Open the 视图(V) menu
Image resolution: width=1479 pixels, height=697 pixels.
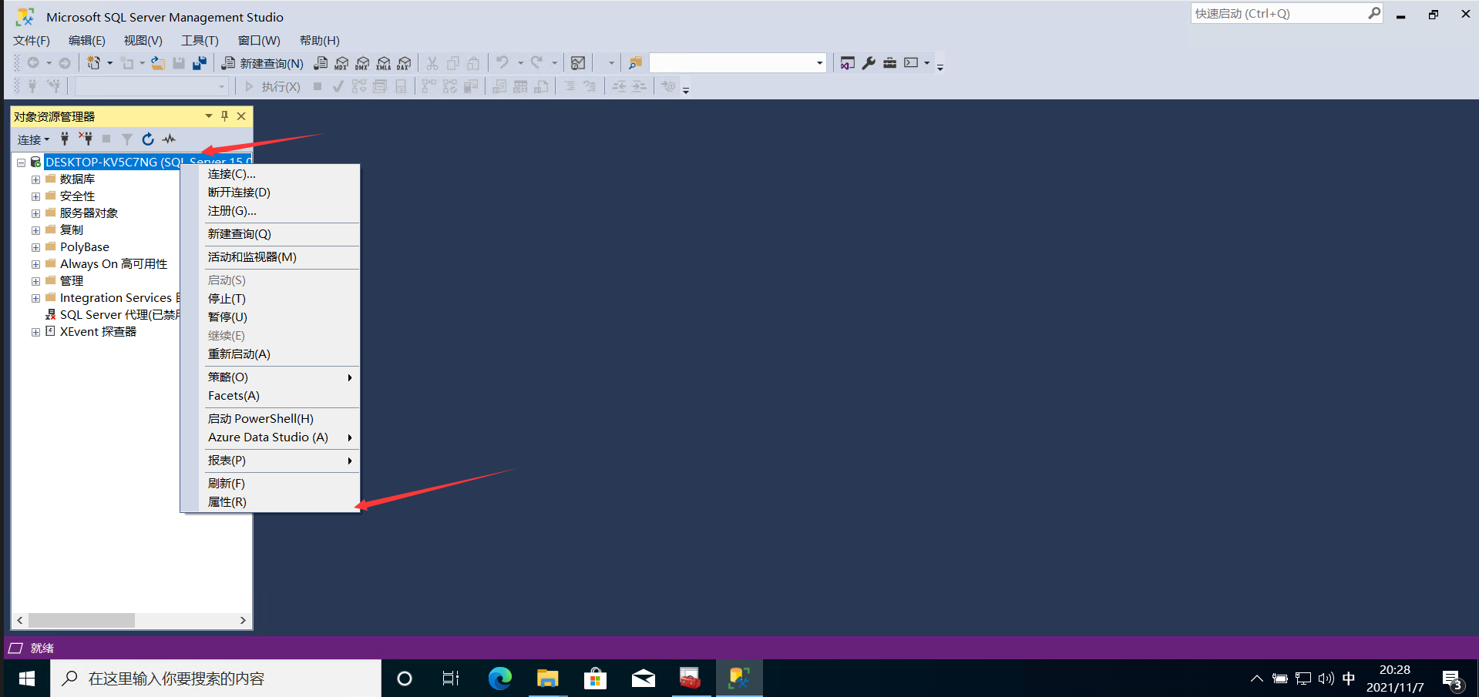143,40
